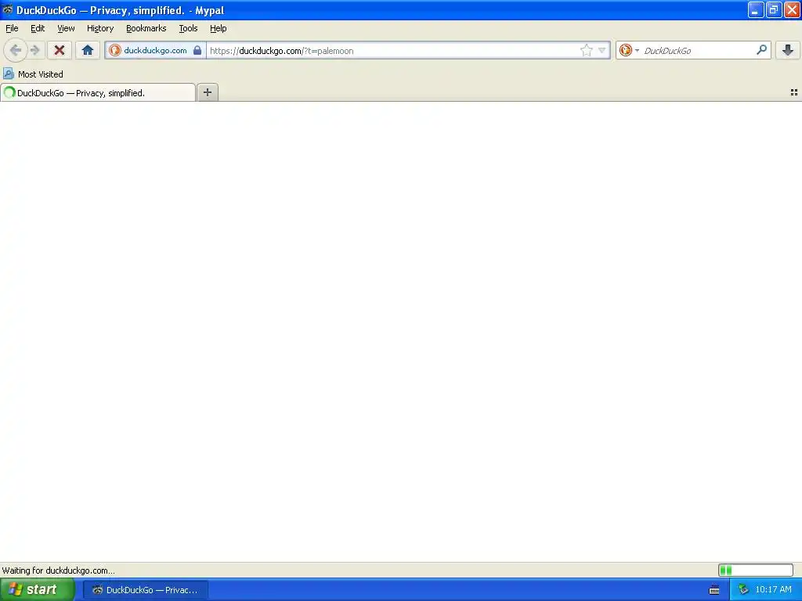Stop loading with the red X button
802x601 pixels.
[60, 50]
